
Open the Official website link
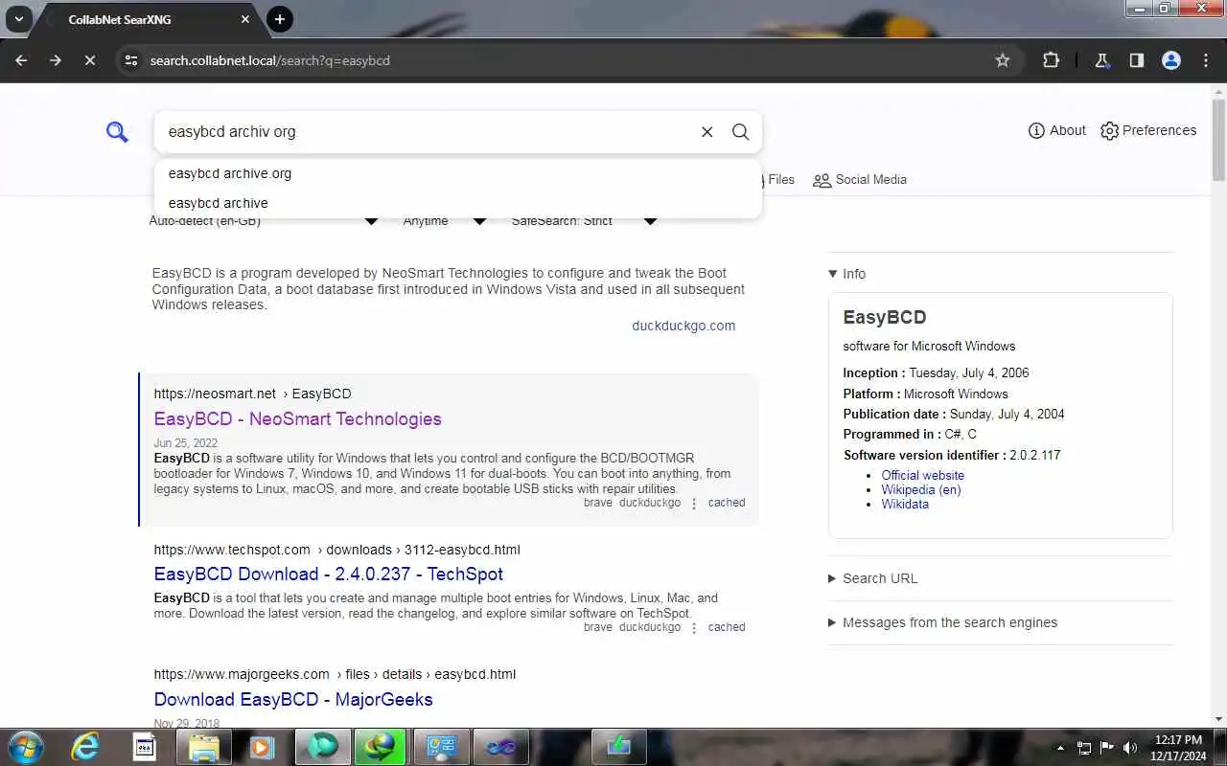(x=923, y=475)
